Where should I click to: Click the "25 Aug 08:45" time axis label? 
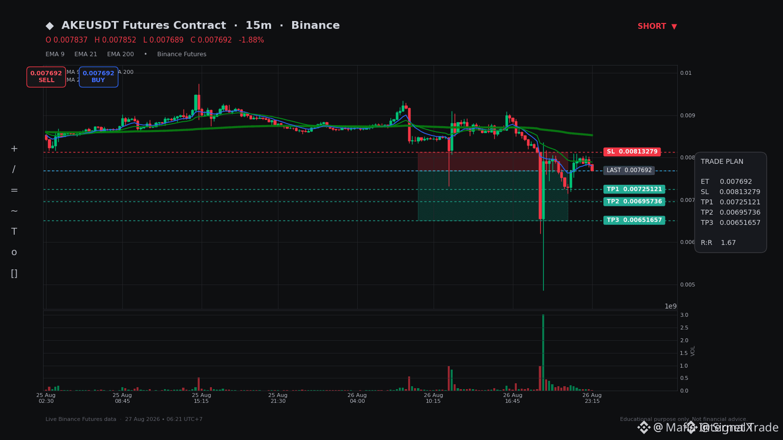point(122,398)
